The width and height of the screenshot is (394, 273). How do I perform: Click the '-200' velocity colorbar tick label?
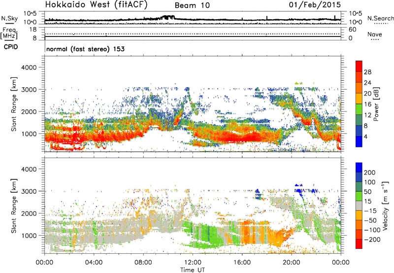(371, 239)
